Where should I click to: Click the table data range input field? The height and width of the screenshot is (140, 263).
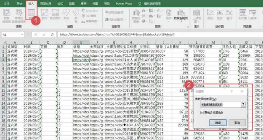pos(221,105)
